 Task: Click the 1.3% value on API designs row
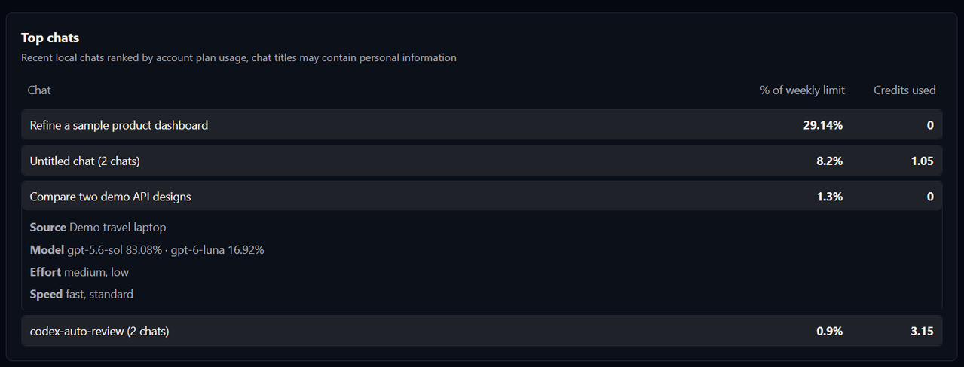829,197
